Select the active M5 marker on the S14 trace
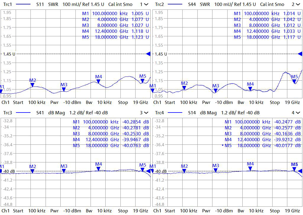 (x=294, y=169)
